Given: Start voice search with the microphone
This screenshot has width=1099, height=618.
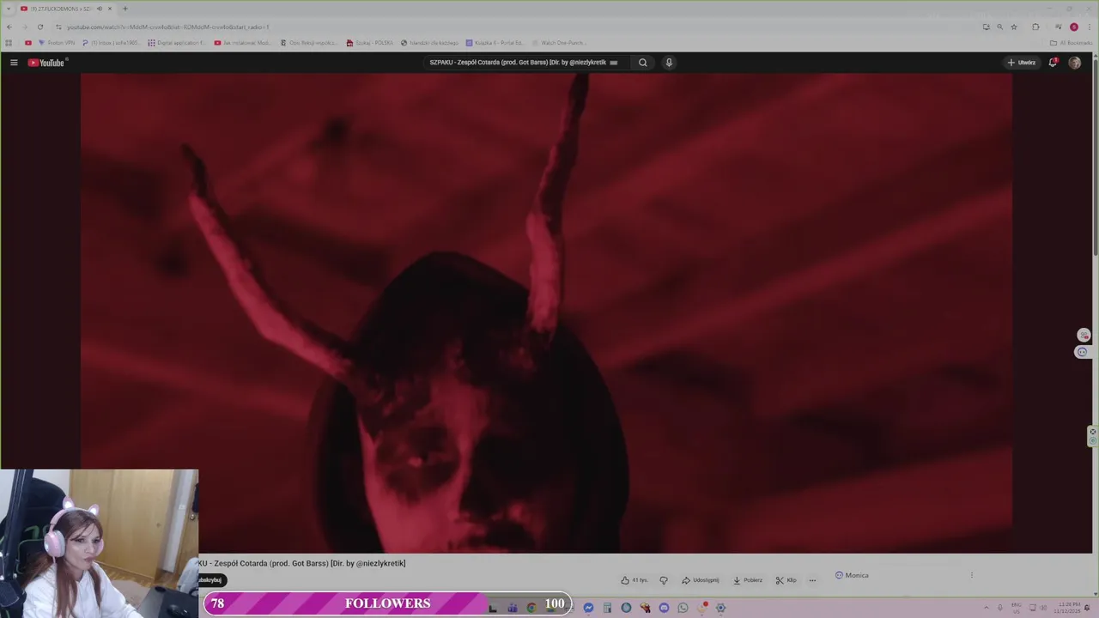Looking at the screenshot, I should pos(669,63).
